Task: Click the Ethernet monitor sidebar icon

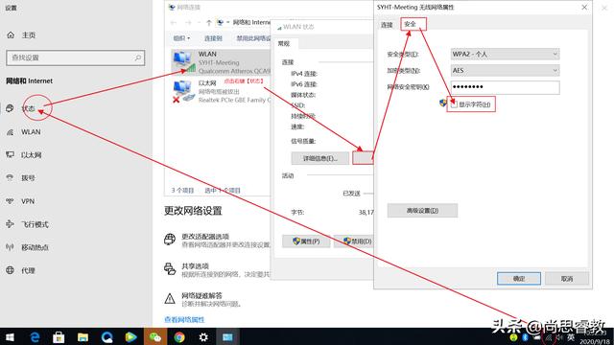Action: click(11, 155)
